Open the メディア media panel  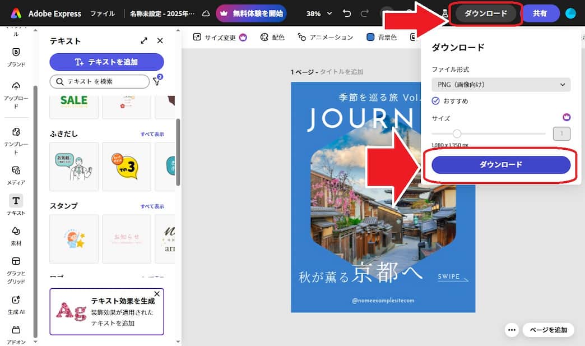(16, 174)
